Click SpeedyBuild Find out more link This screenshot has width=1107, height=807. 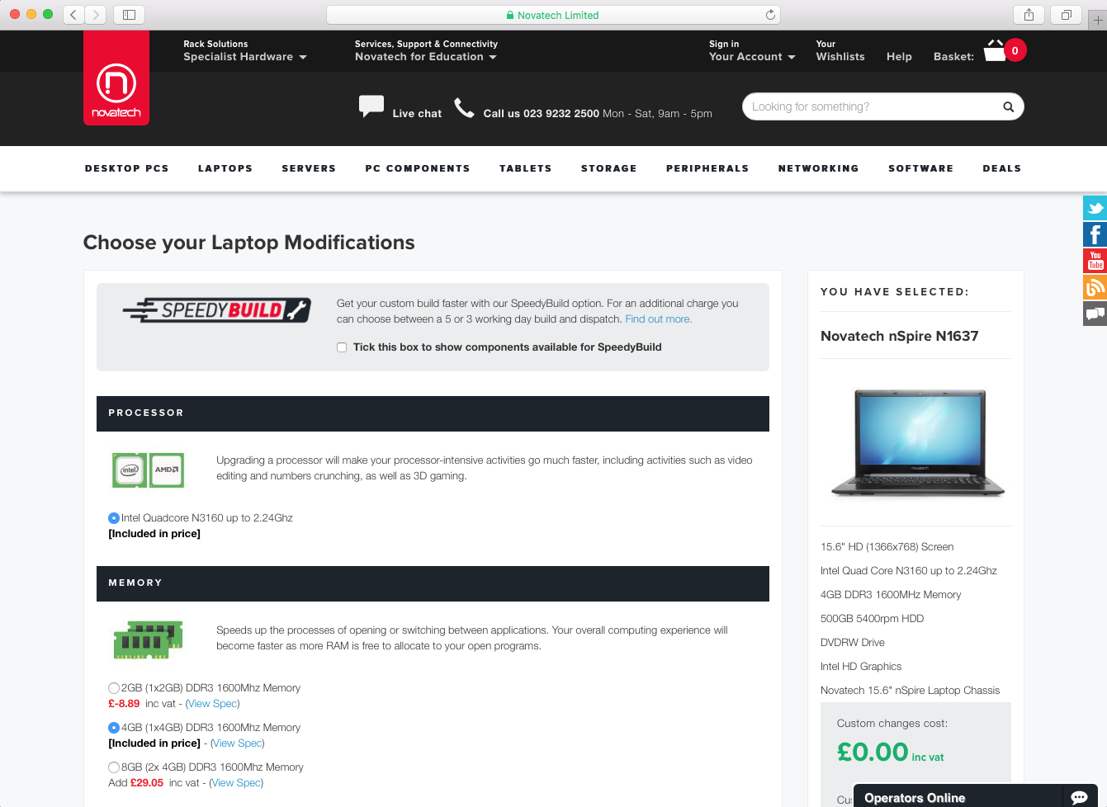click(659, 319)
